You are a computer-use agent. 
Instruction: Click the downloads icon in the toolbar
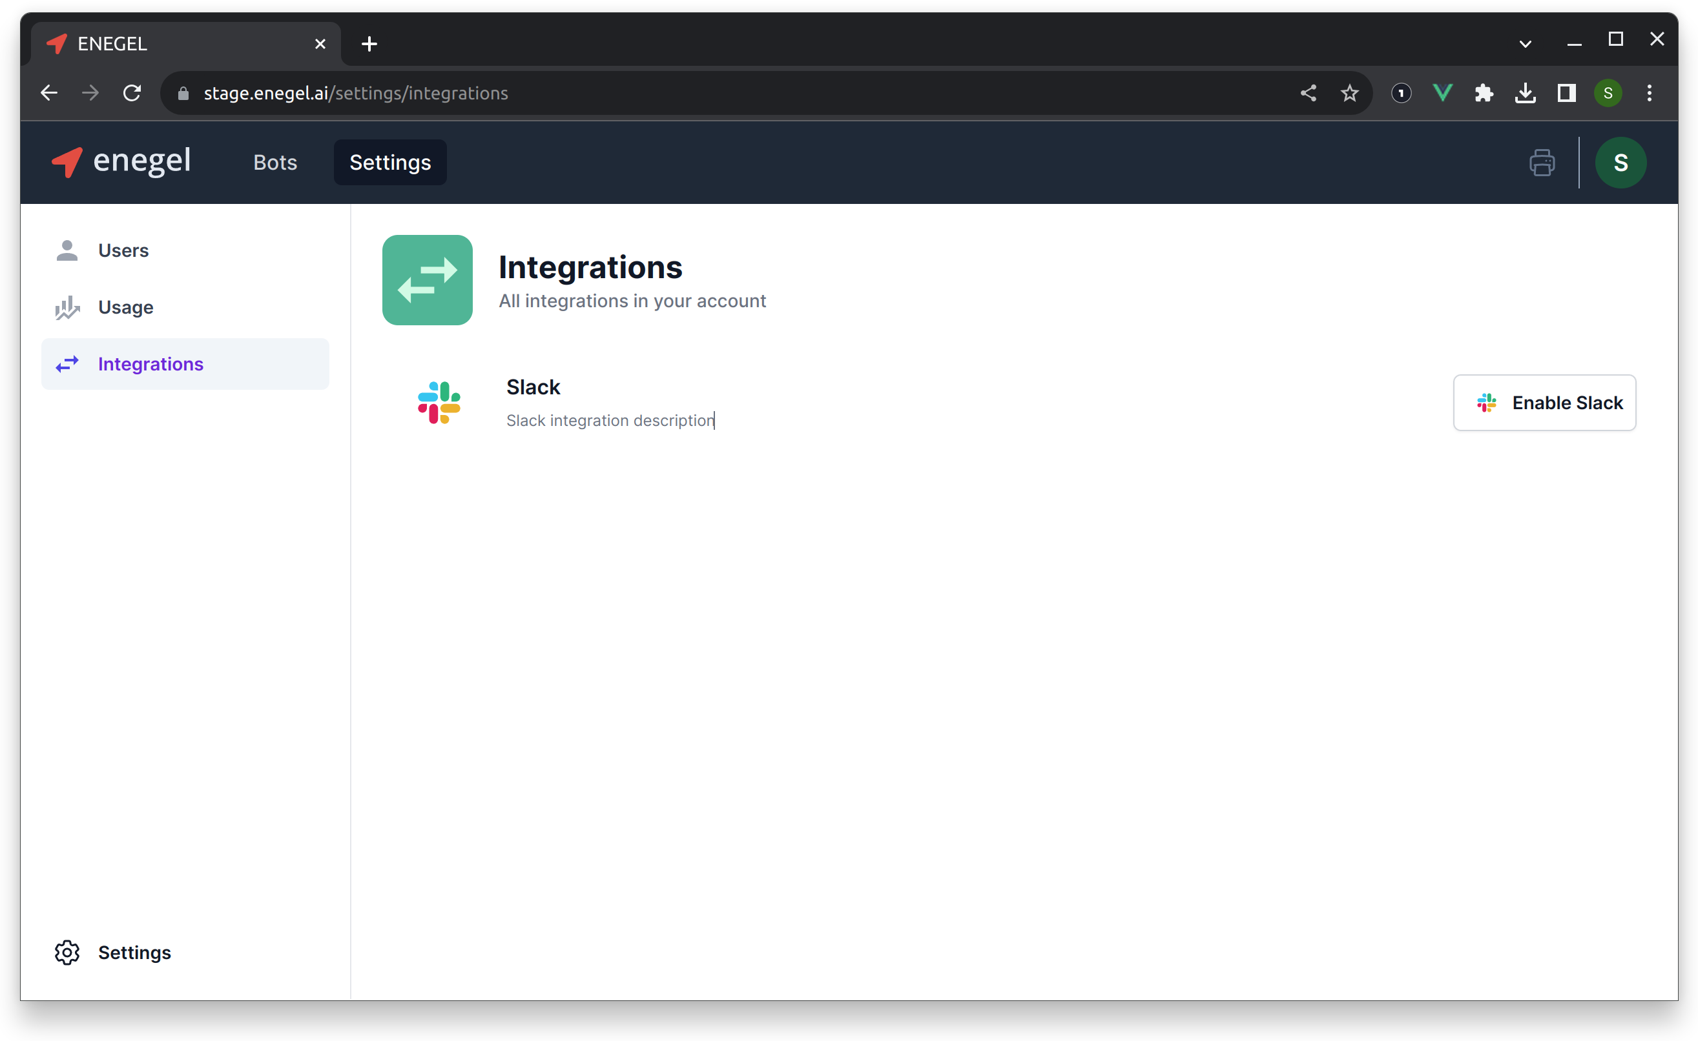(1525, 93)
